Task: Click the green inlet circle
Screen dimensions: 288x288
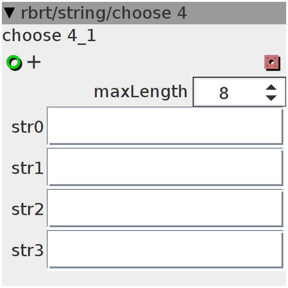Action: click(x=14, y=63)
